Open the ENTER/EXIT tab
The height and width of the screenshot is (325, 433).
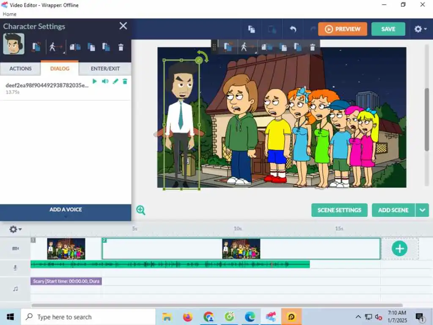[105, 69]
